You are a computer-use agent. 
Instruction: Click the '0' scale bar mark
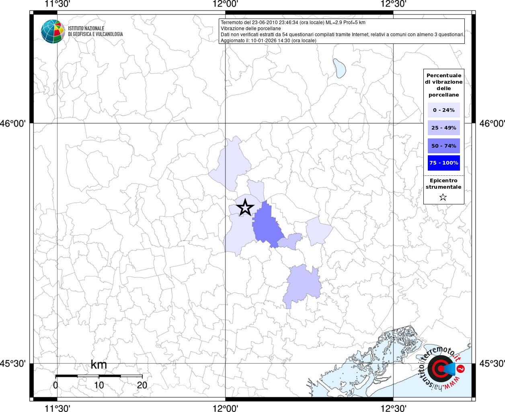[55, 385]
